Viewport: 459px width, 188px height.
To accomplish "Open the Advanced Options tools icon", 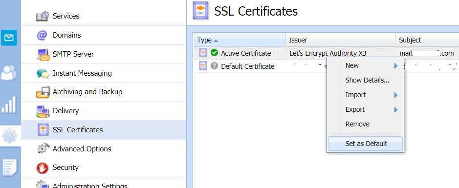I will coord(43,148).
